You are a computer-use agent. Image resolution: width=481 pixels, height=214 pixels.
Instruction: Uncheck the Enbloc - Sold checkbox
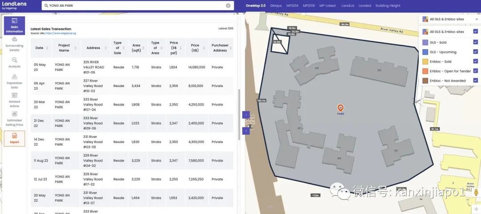(x=476, y=61)
